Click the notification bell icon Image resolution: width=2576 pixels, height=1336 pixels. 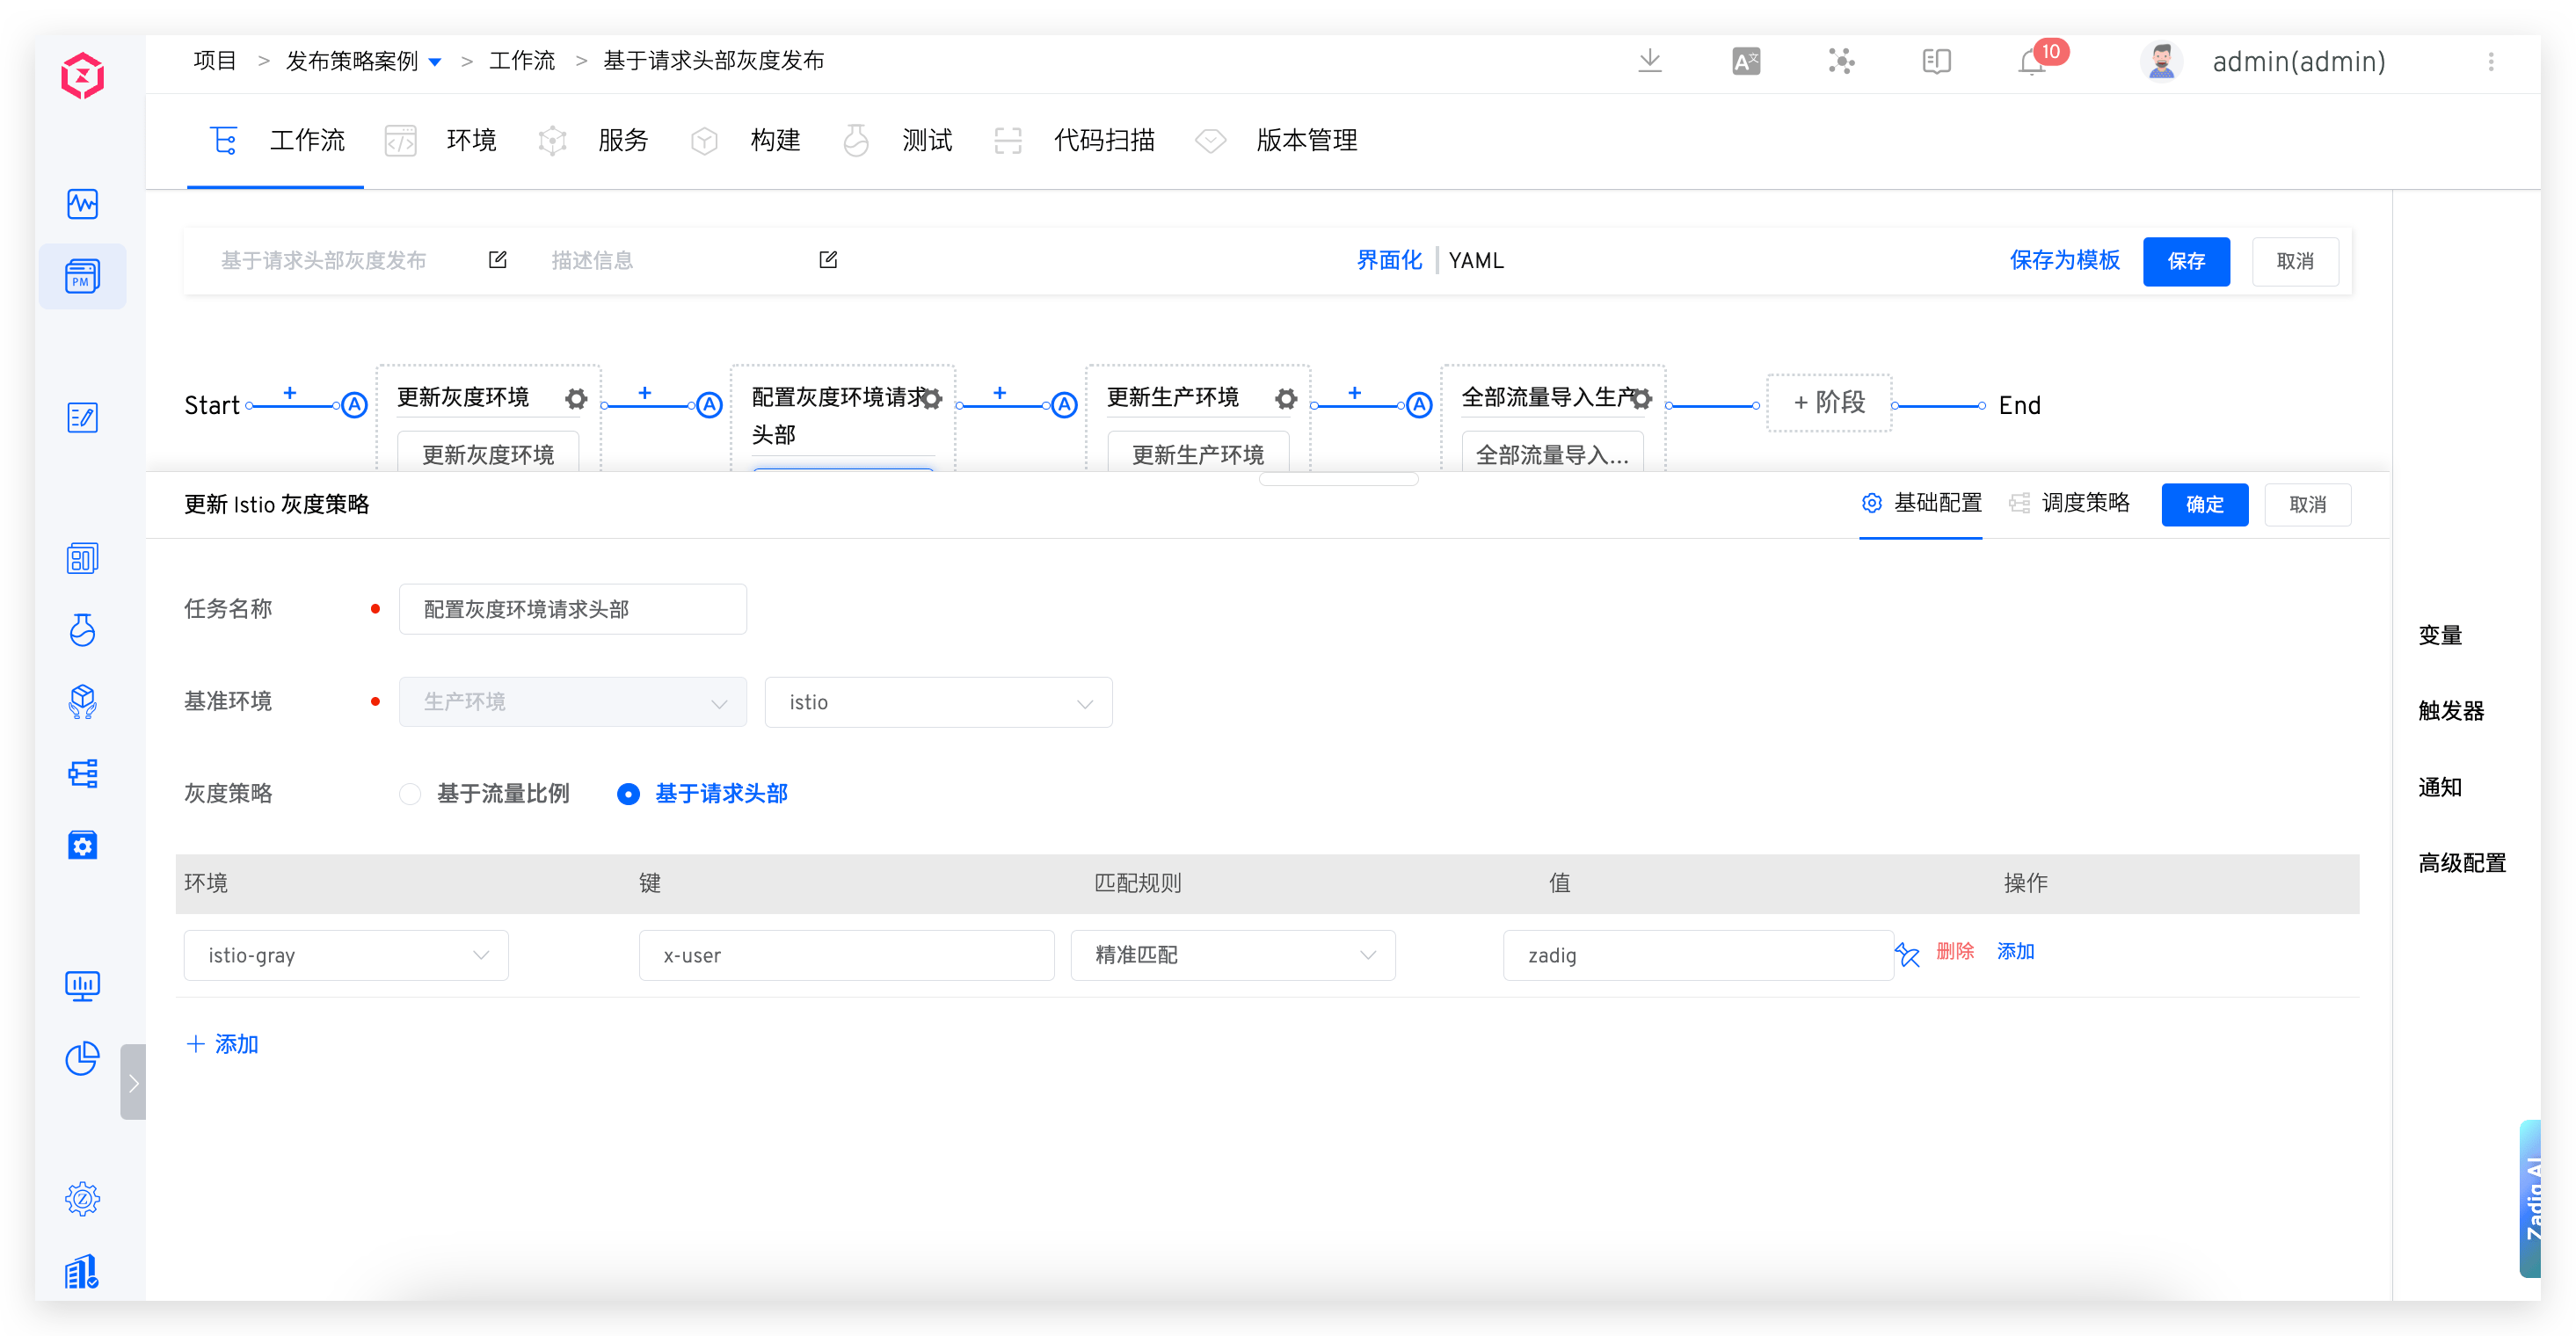pyautogui.click(x=2031, y=62)
